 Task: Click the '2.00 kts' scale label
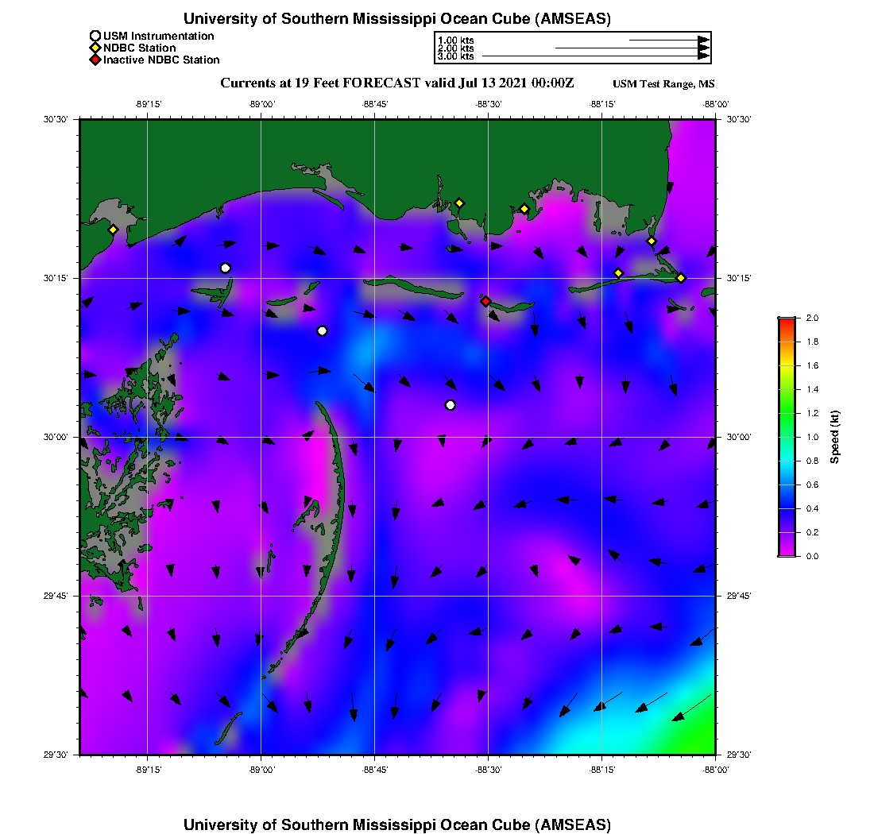(455, 48)
